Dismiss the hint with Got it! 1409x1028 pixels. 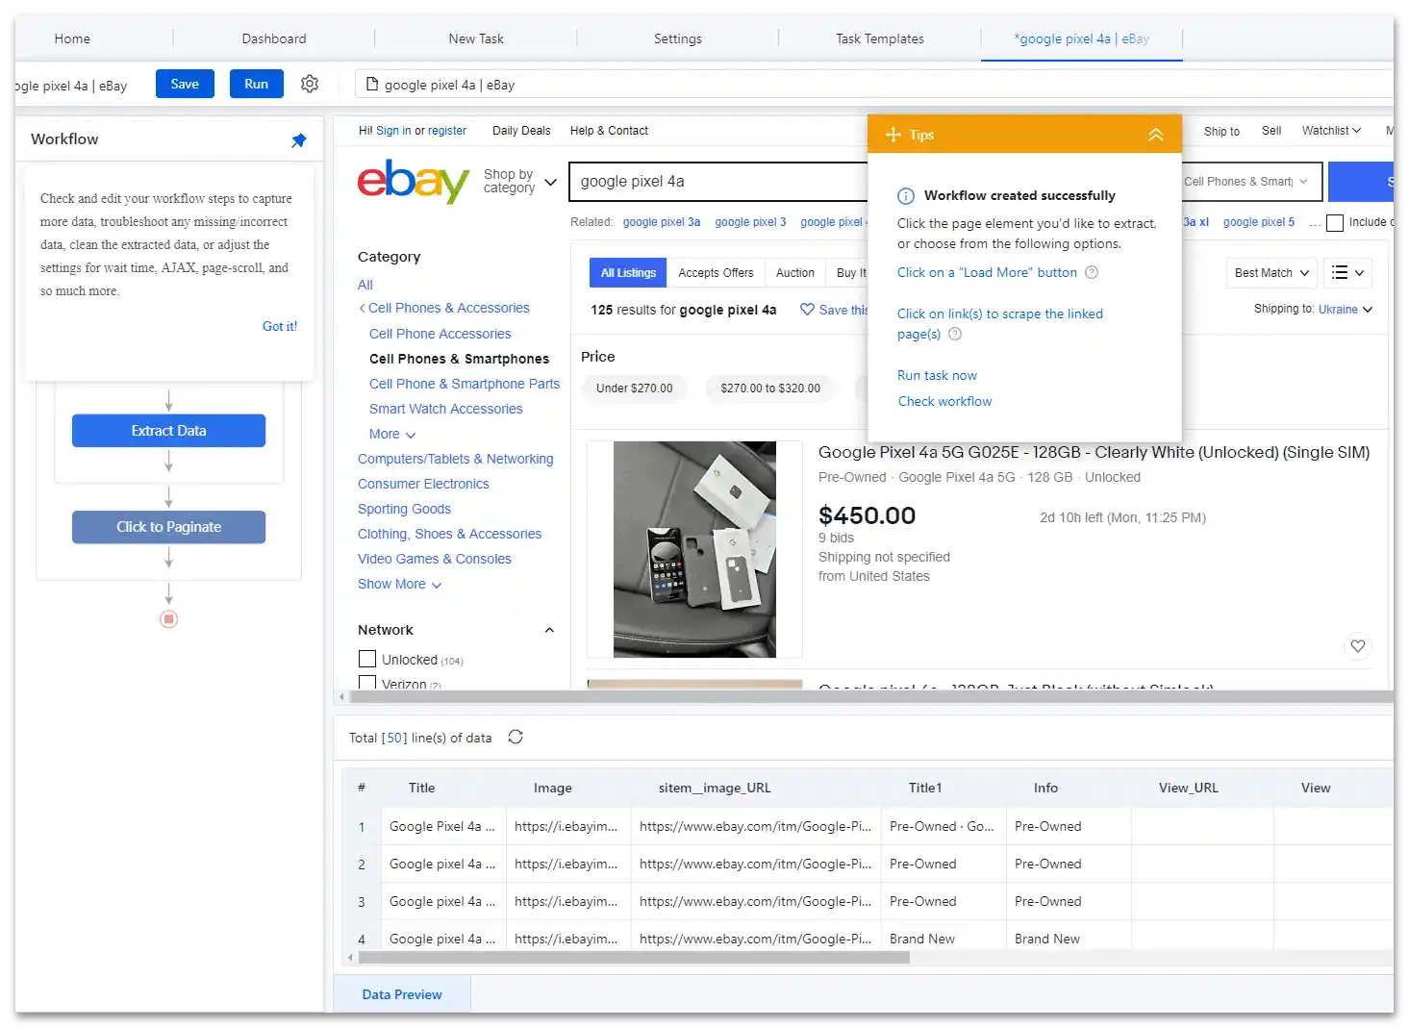pos(280,326)
